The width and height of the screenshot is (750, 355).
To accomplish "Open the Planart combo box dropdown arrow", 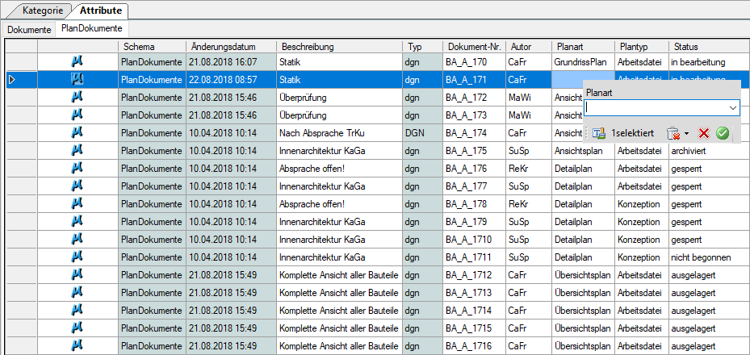I will pyautogui.click(x=733, y=108).
